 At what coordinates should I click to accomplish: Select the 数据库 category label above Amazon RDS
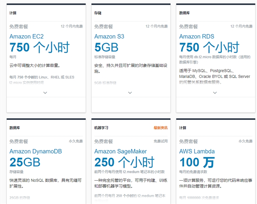[x=184, y=13]
